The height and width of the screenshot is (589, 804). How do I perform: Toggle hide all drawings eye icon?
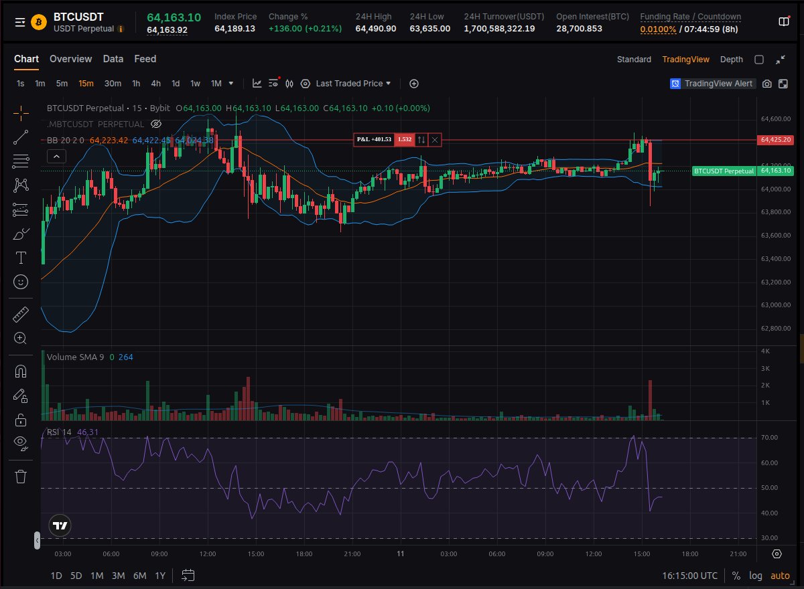point(21,444)
